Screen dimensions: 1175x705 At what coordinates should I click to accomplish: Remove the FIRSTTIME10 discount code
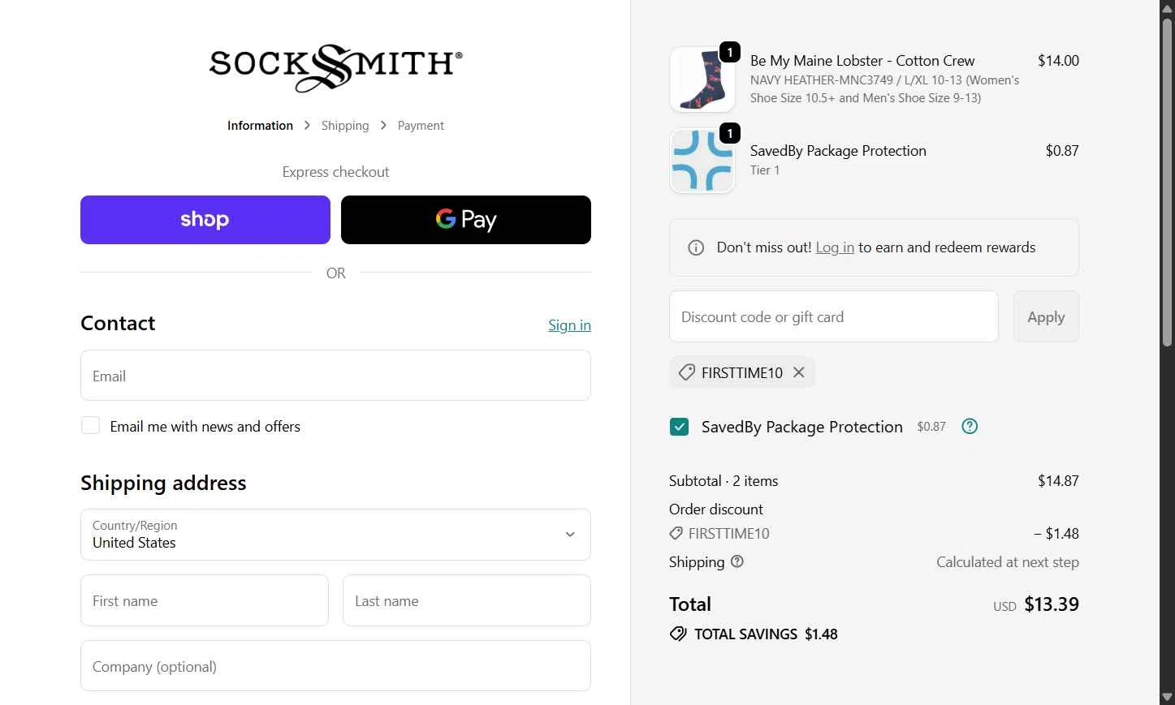tap(799, 372)
